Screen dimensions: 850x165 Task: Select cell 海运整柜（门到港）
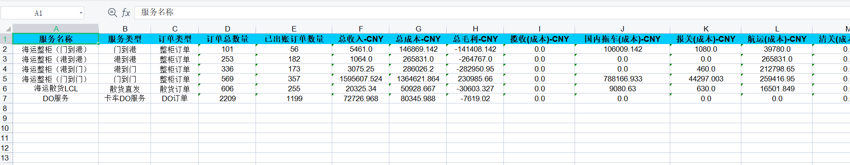pyautogui.click(x=56, y=49)
